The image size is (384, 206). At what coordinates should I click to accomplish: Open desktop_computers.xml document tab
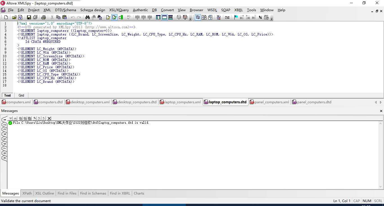[88, 102]
